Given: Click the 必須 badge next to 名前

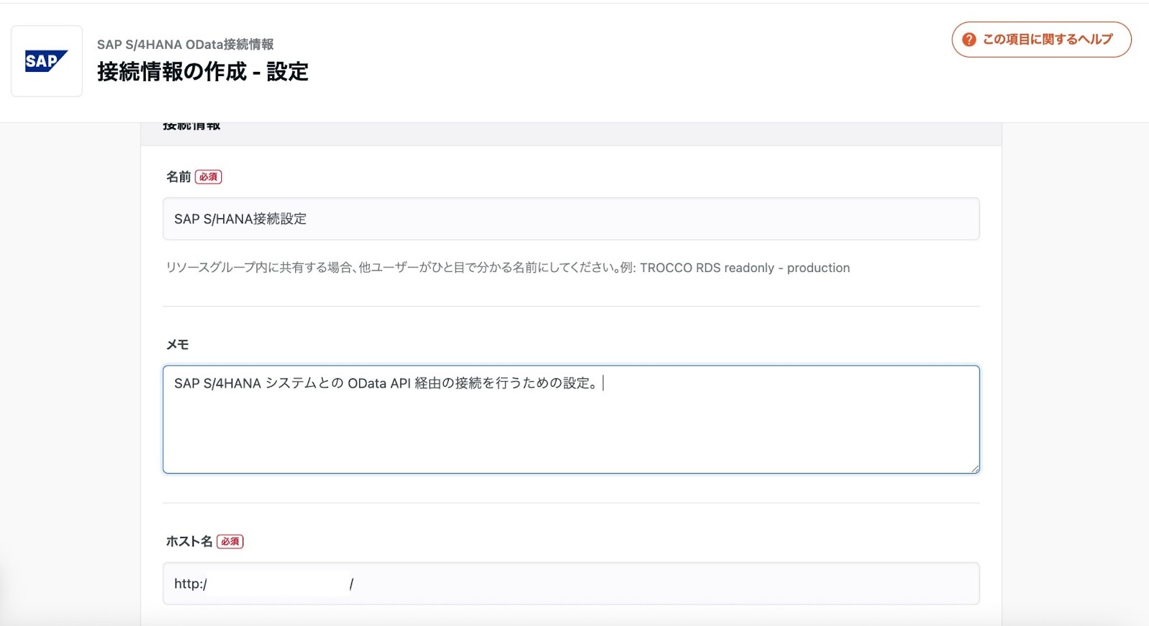Looking at the screenshot, I should (x=208, y=177).
